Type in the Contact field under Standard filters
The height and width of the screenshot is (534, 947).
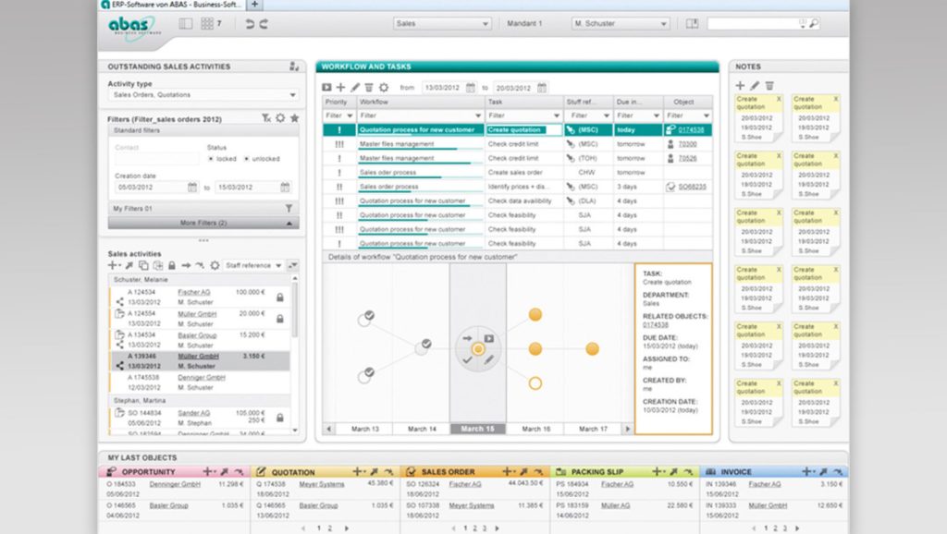pyautogui.click(x=155, y=160)
